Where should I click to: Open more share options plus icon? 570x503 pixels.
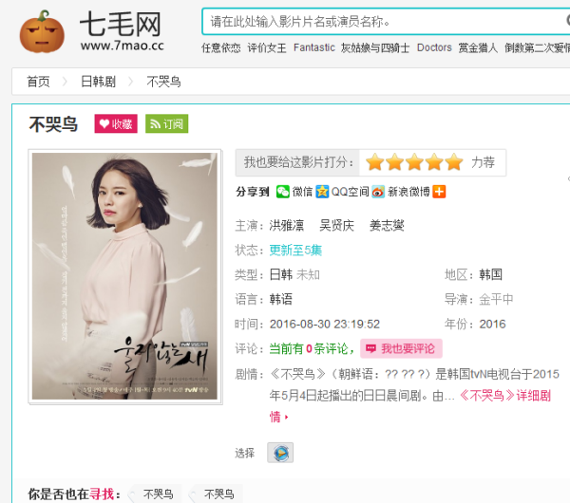[x=439, y=192]
